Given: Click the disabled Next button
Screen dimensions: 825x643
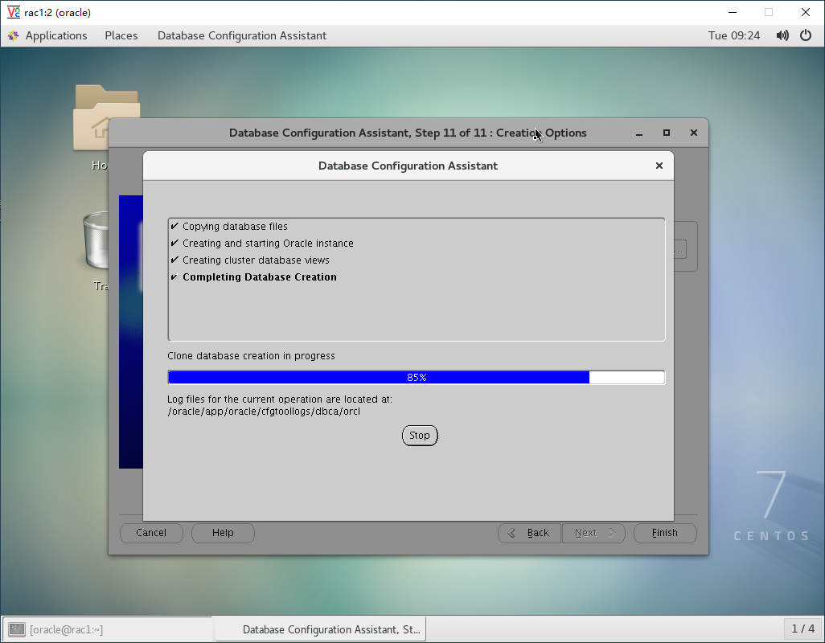Looking at the screenshot, I should (593, 533).
